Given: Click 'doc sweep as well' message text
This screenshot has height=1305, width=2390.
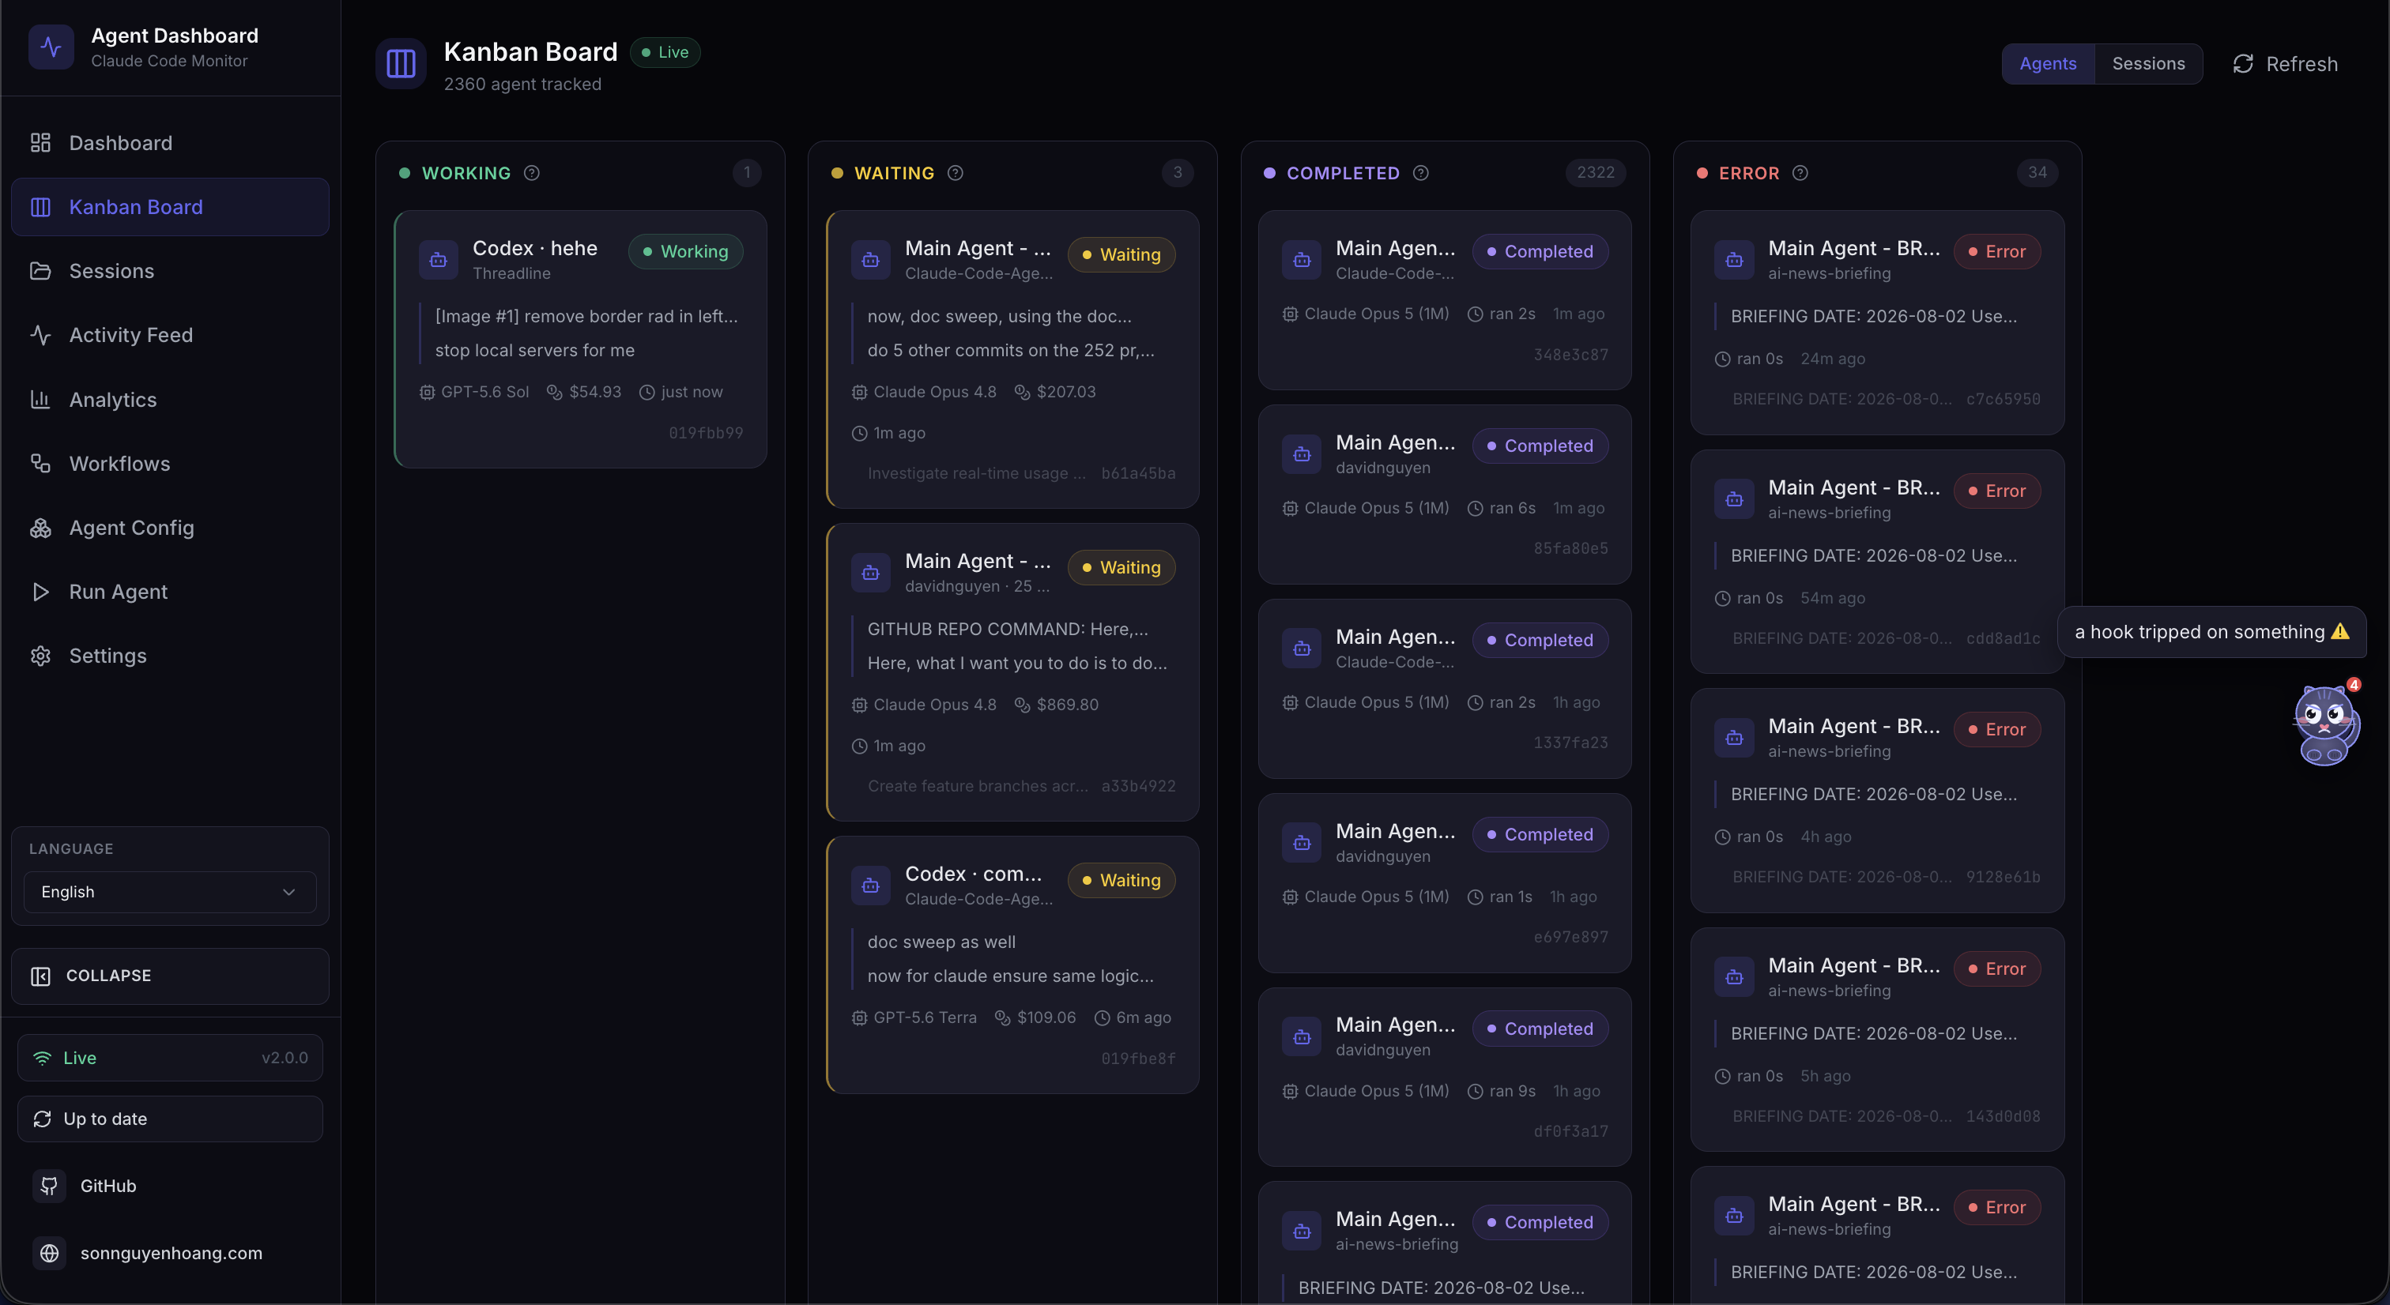Looking at the screenshot, I should click(942, 942).
